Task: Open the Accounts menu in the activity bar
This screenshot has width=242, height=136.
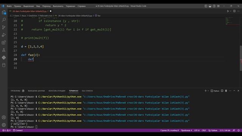Action: (4, 117)
